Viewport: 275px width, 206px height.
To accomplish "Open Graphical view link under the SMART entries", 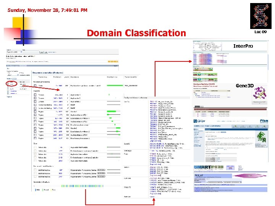I will click(155, 175).
